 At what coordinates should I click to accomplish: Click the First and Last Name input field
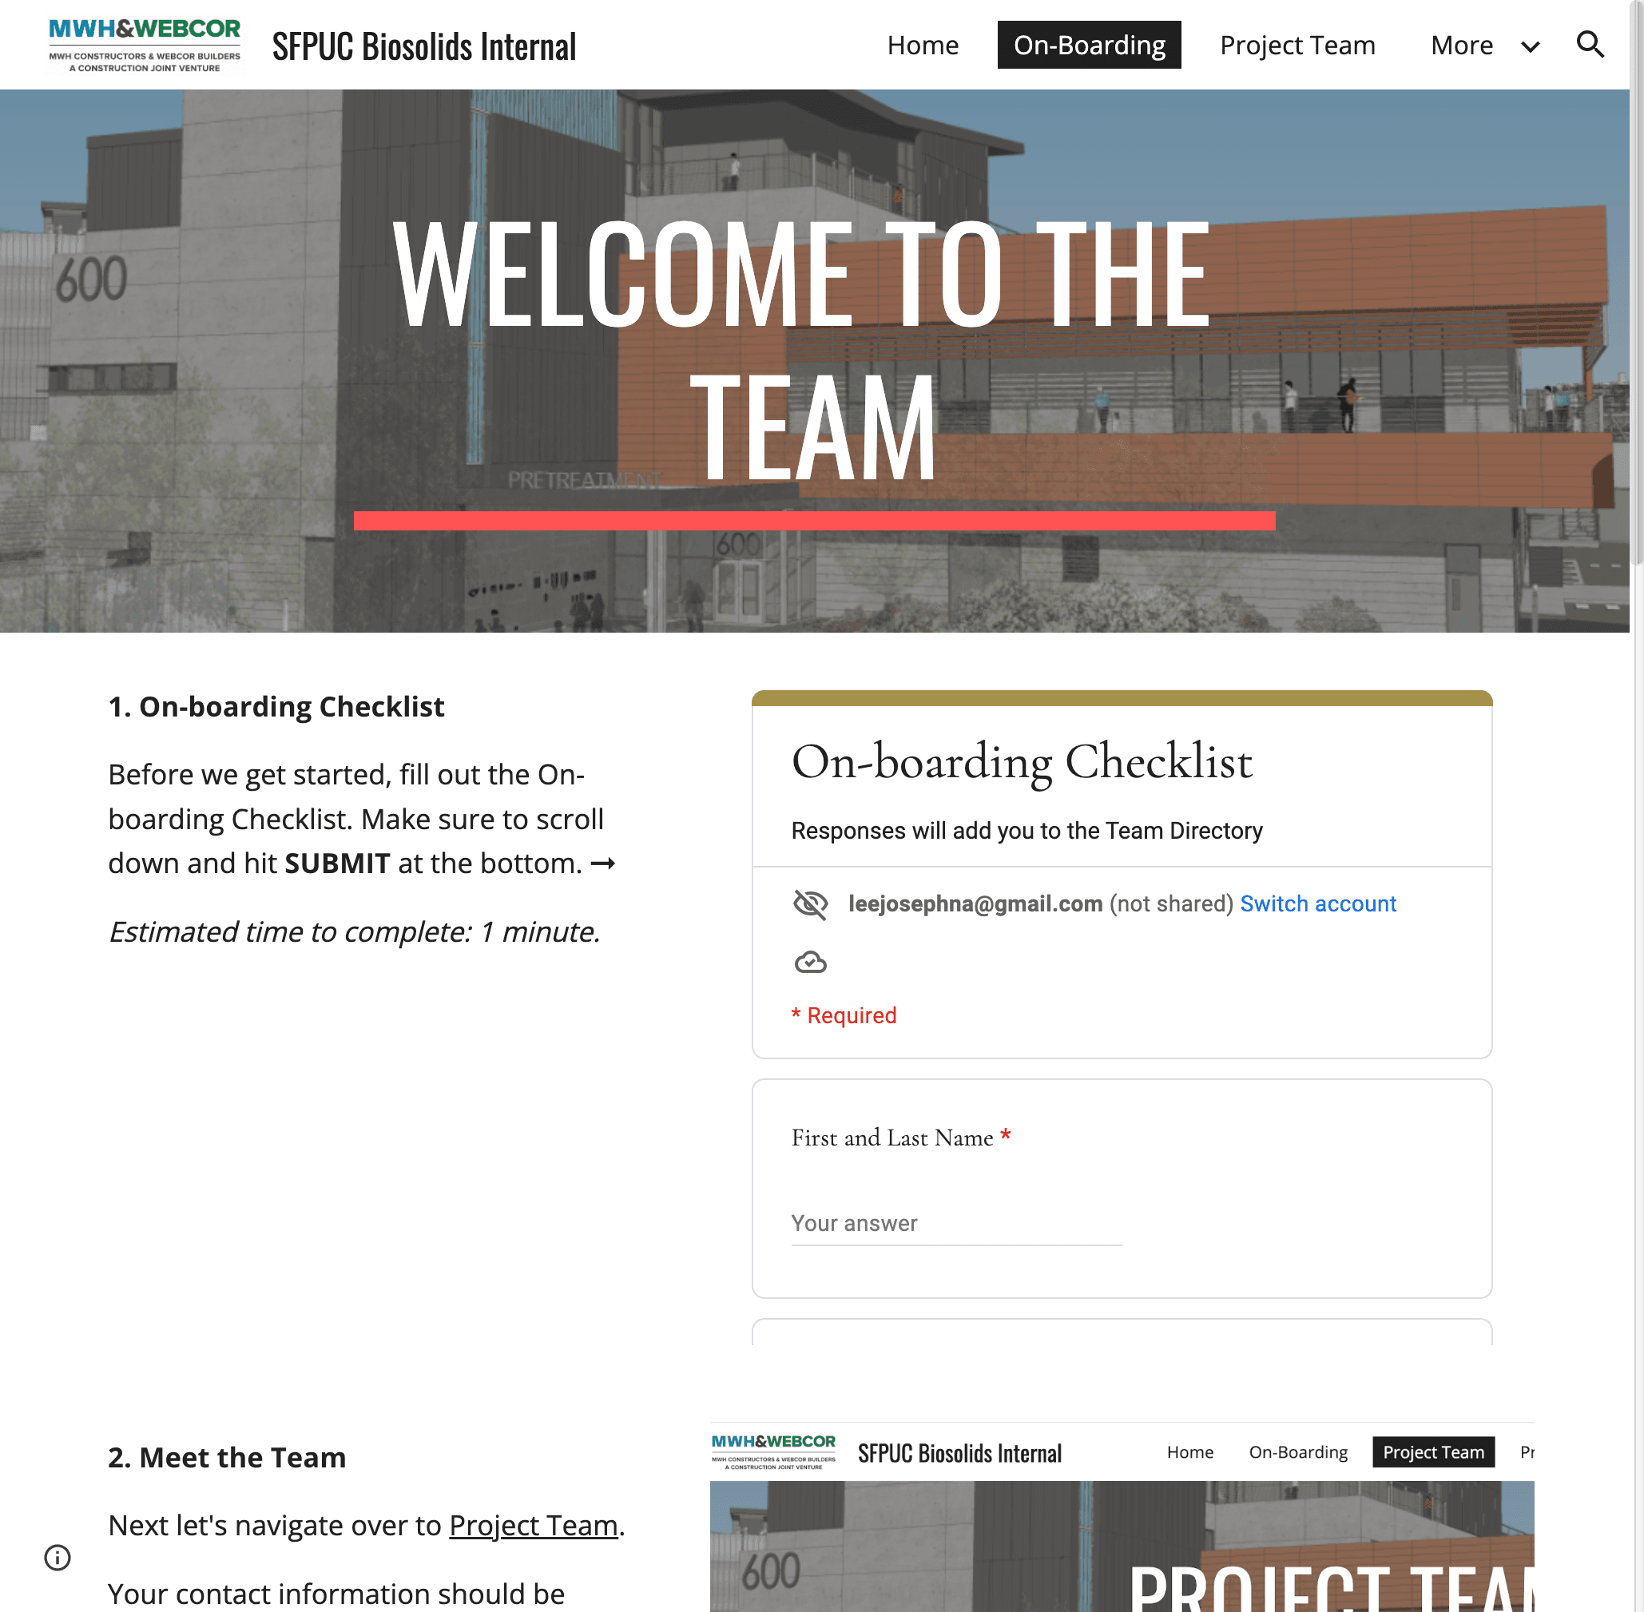(x=956, y=1222)
